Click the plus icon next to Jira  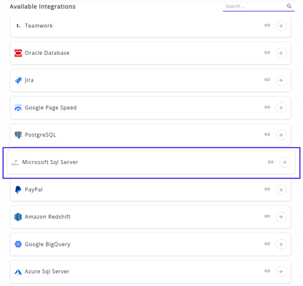tap(281, 80)
